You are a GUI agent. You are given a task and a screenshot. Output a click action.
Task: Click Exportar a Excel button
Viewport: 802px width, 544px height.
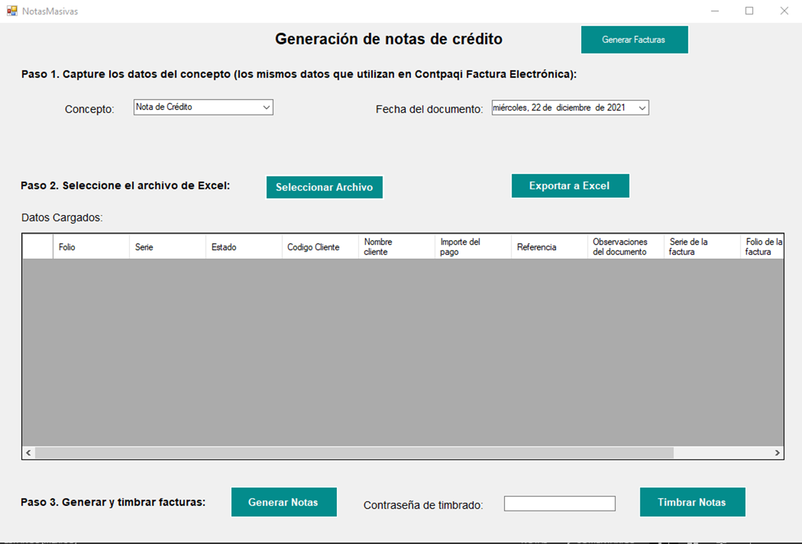coord(569,186)
